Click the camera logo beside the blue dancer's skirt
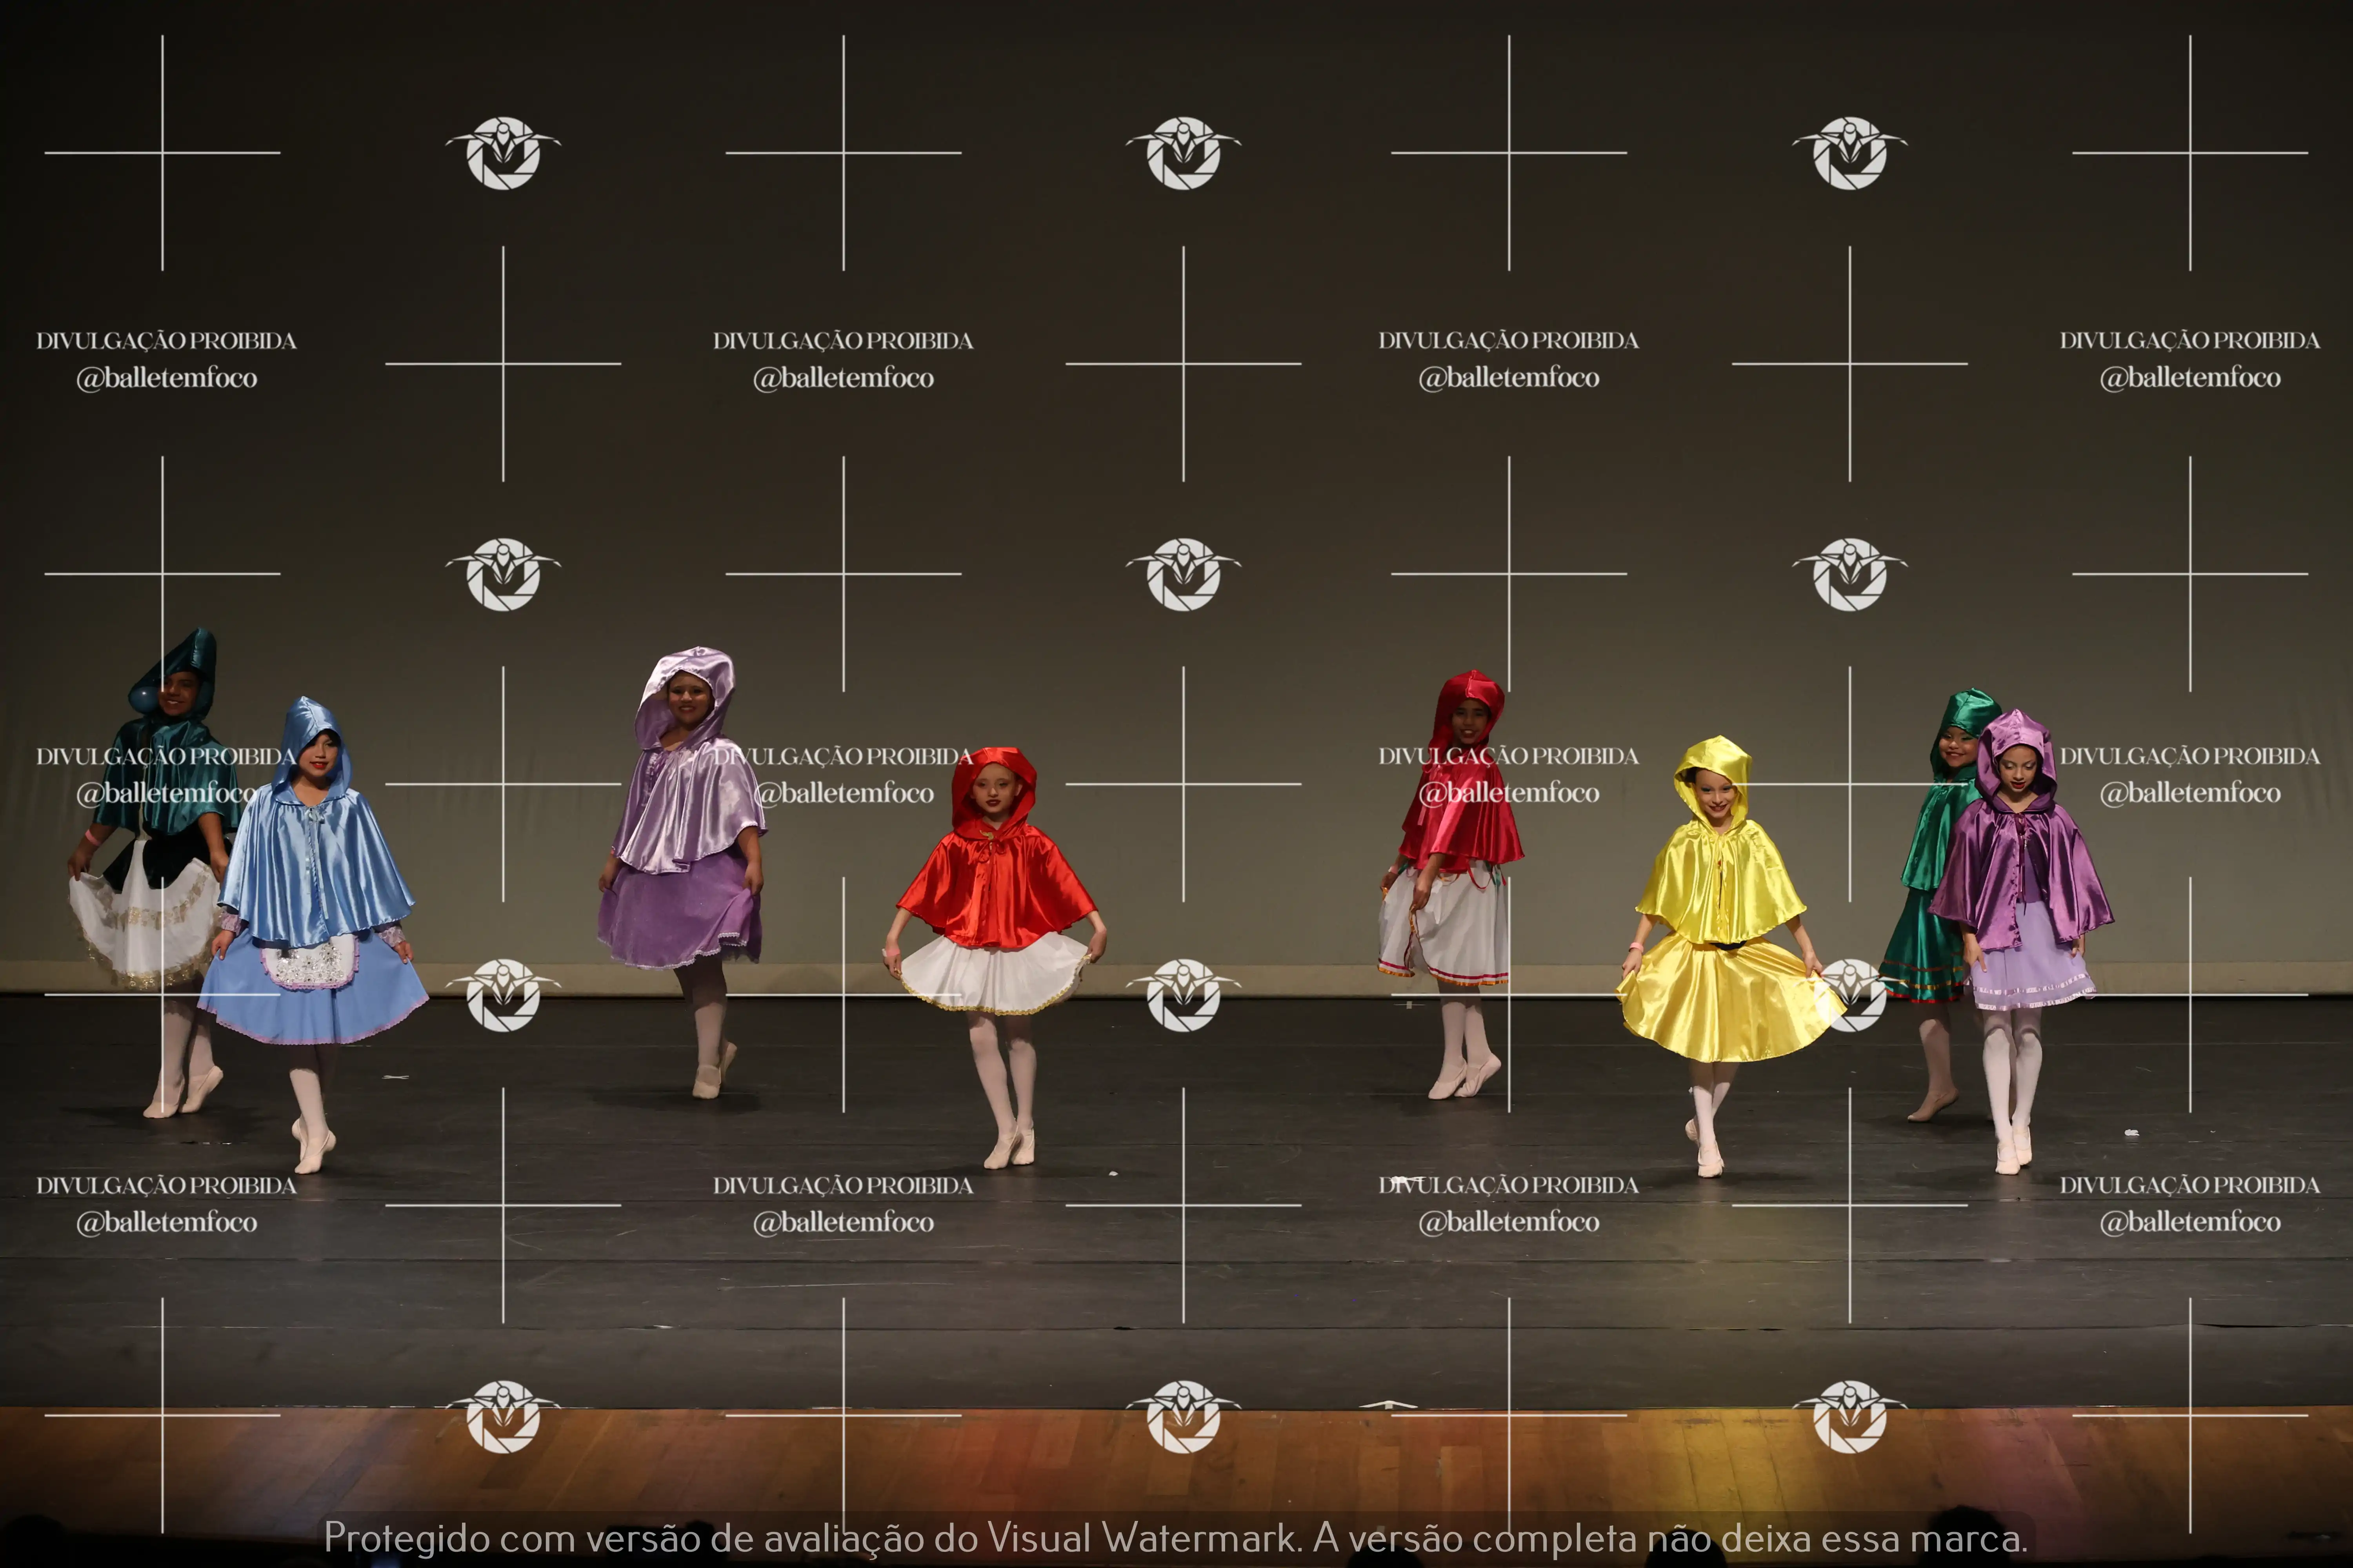Screen dimensions: 2353x1568 pos(503,995)
